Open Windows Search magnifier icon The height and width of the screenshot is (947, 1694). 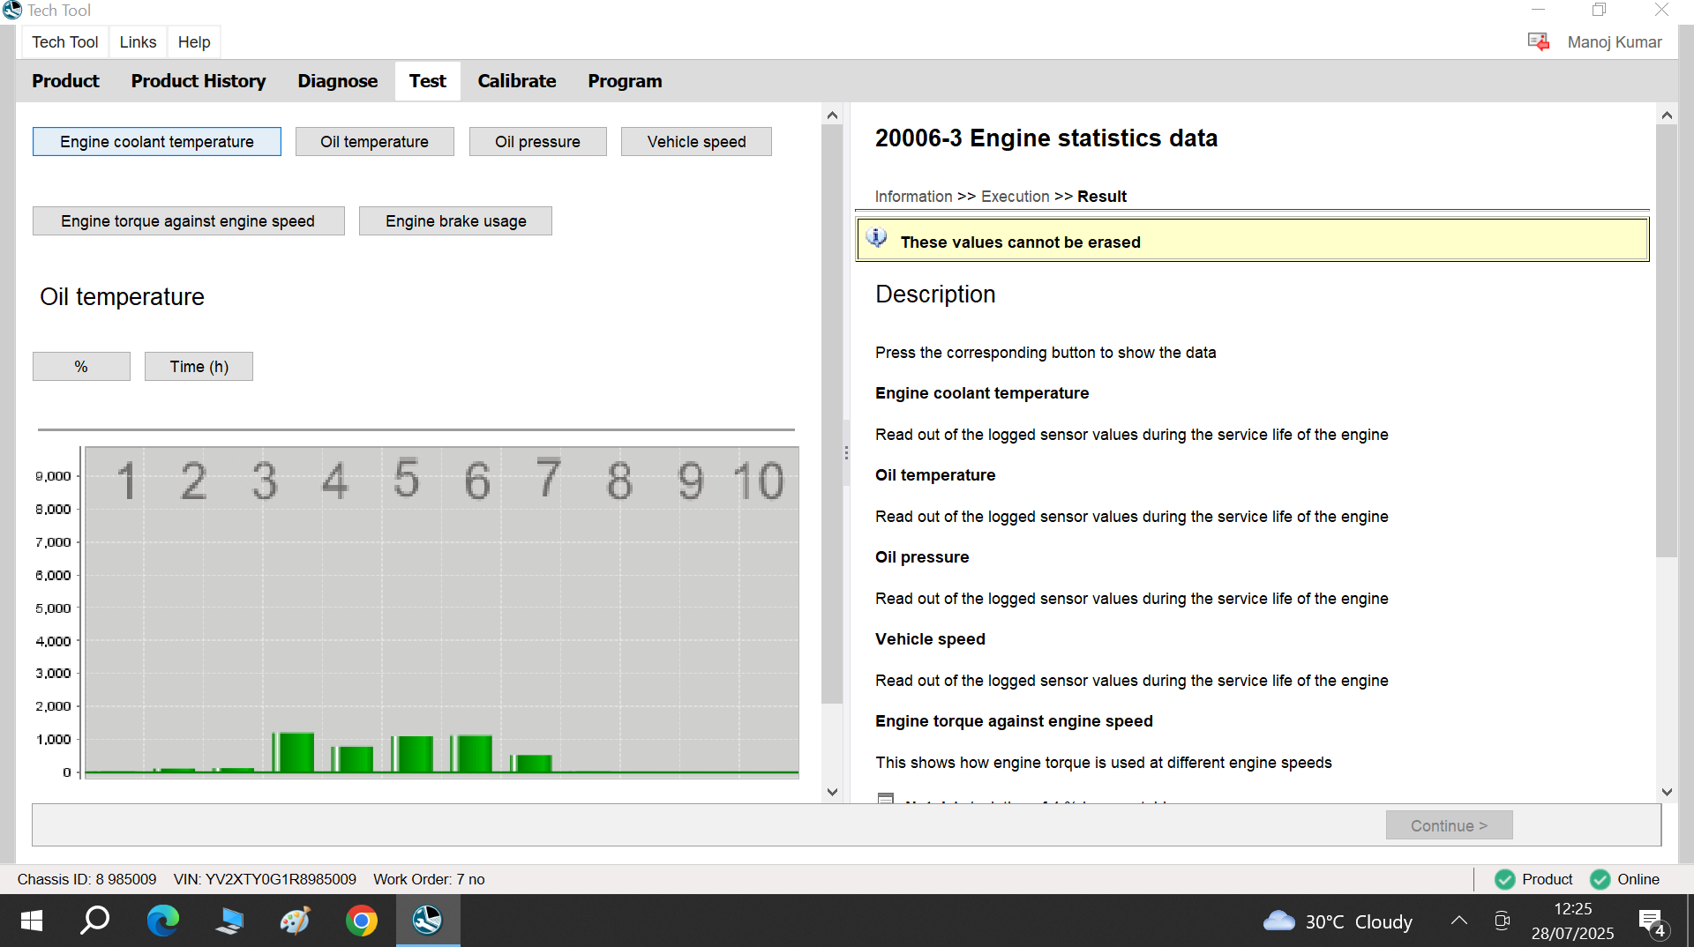(x=95, y=921)
